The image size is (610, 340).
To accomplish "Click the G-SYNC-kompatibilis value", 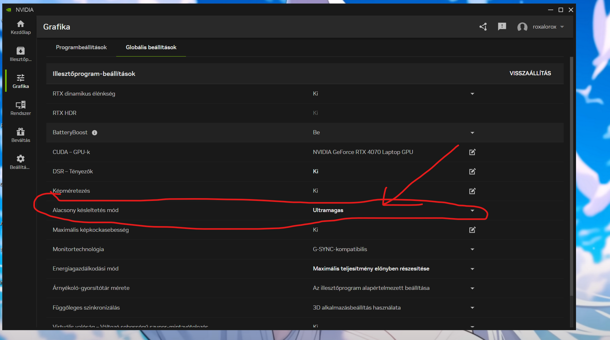I will pyautogui.click(x=340, y=249).
